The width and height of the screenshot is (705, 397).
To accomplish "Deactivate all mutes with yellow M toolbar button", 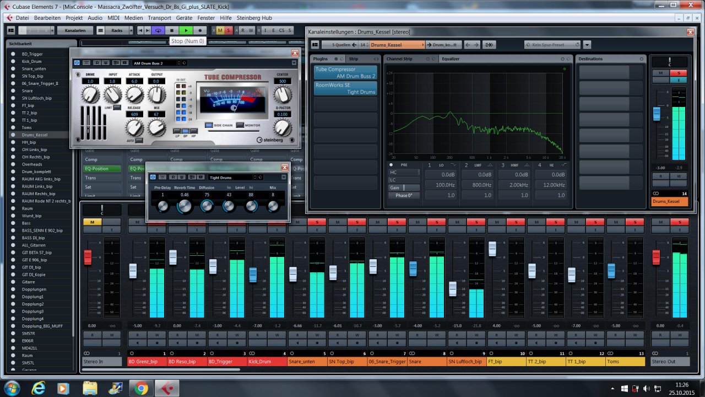I will pyautogui.click(x=220, y=30).
